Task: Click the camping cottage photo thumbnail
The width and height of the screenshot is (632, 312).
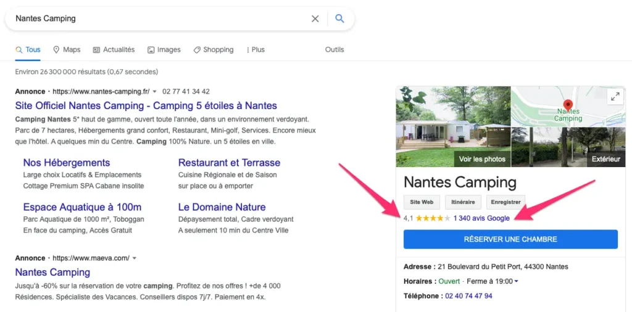Action: [453, 126]
